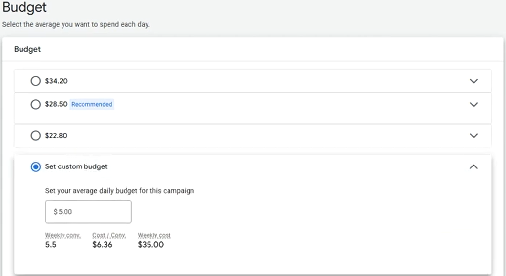Screen dimensions: 506x276
Task: Click the $34.20 amount text
Action: click(56, 81)
